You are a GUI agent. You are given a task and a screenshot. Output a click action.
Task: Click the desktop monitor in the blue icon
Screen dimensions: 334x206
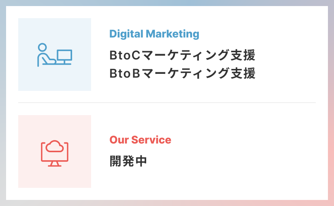tap(64, 57)
